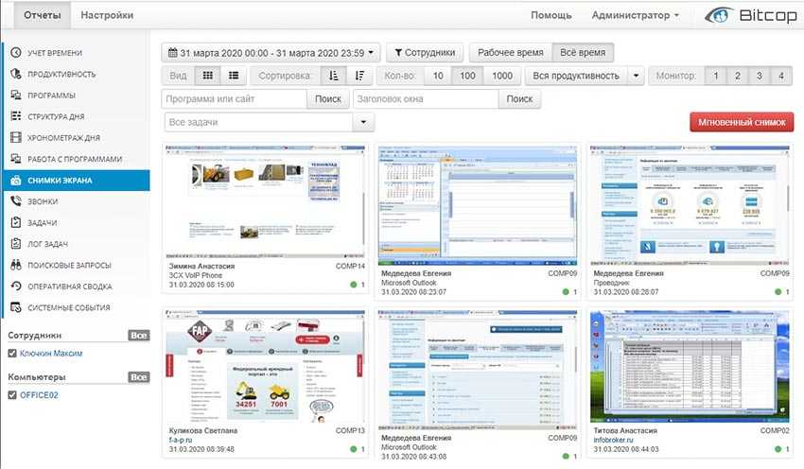
Task: Toggle the OFFICE02 computer checkbox
Action: [x=11, y=395]
